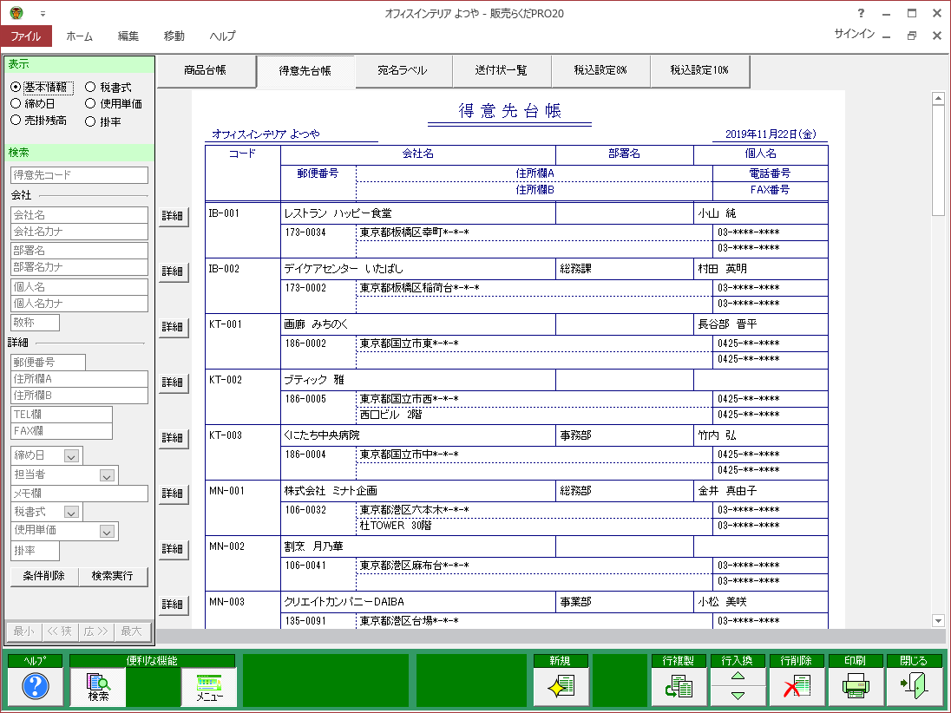Click the 条件削除 button

44,576
